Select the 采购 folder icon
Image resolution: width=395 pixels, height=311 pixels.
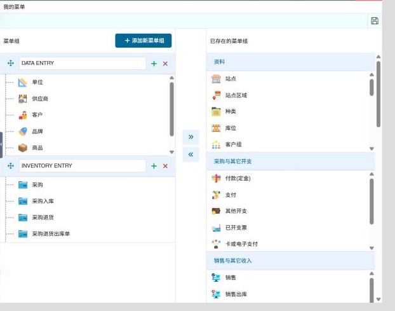tap(23, 185)
